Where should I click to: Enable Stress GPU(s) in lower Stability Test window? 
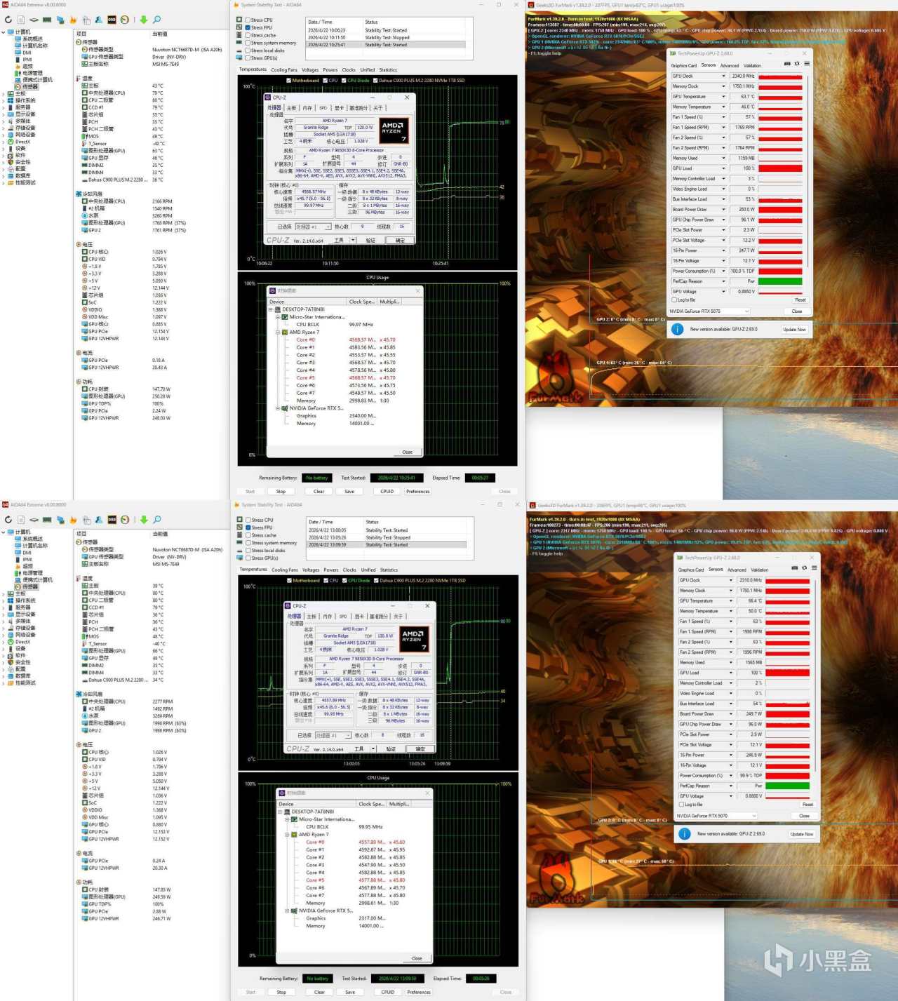(x=248, y=558)
